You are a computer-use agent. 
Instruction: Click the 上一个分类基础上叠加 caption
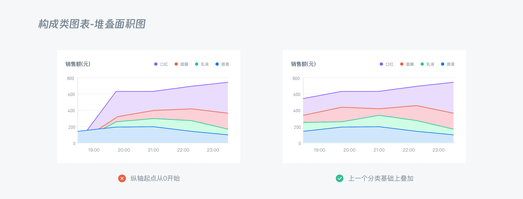pos(381,178)
